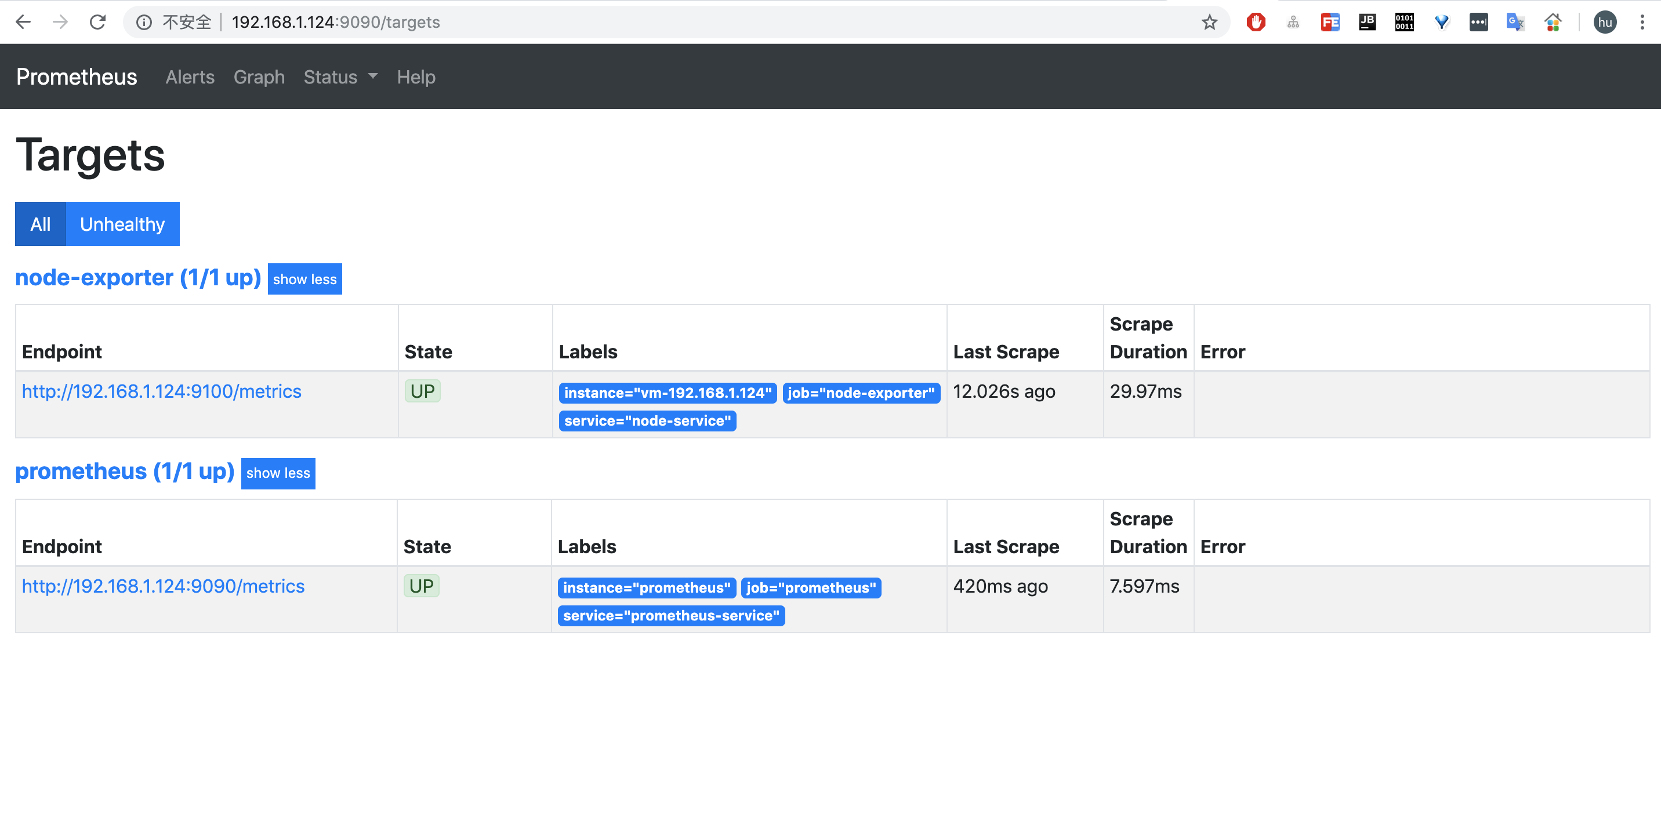1661x813 pixels.
Task: Open the Chrome three-dot menu
Action: [1643, 21]
